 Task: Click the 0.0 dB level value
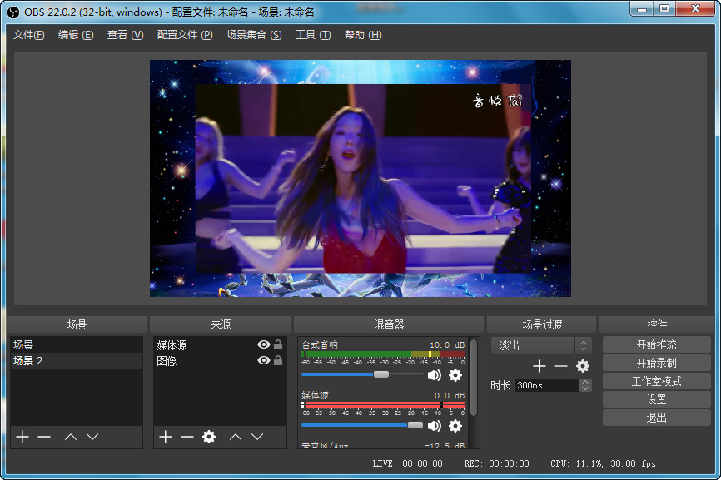[x=450, y=395]
